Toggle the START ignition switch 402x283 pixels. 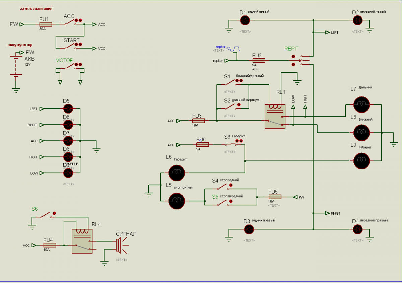(69, 47)
